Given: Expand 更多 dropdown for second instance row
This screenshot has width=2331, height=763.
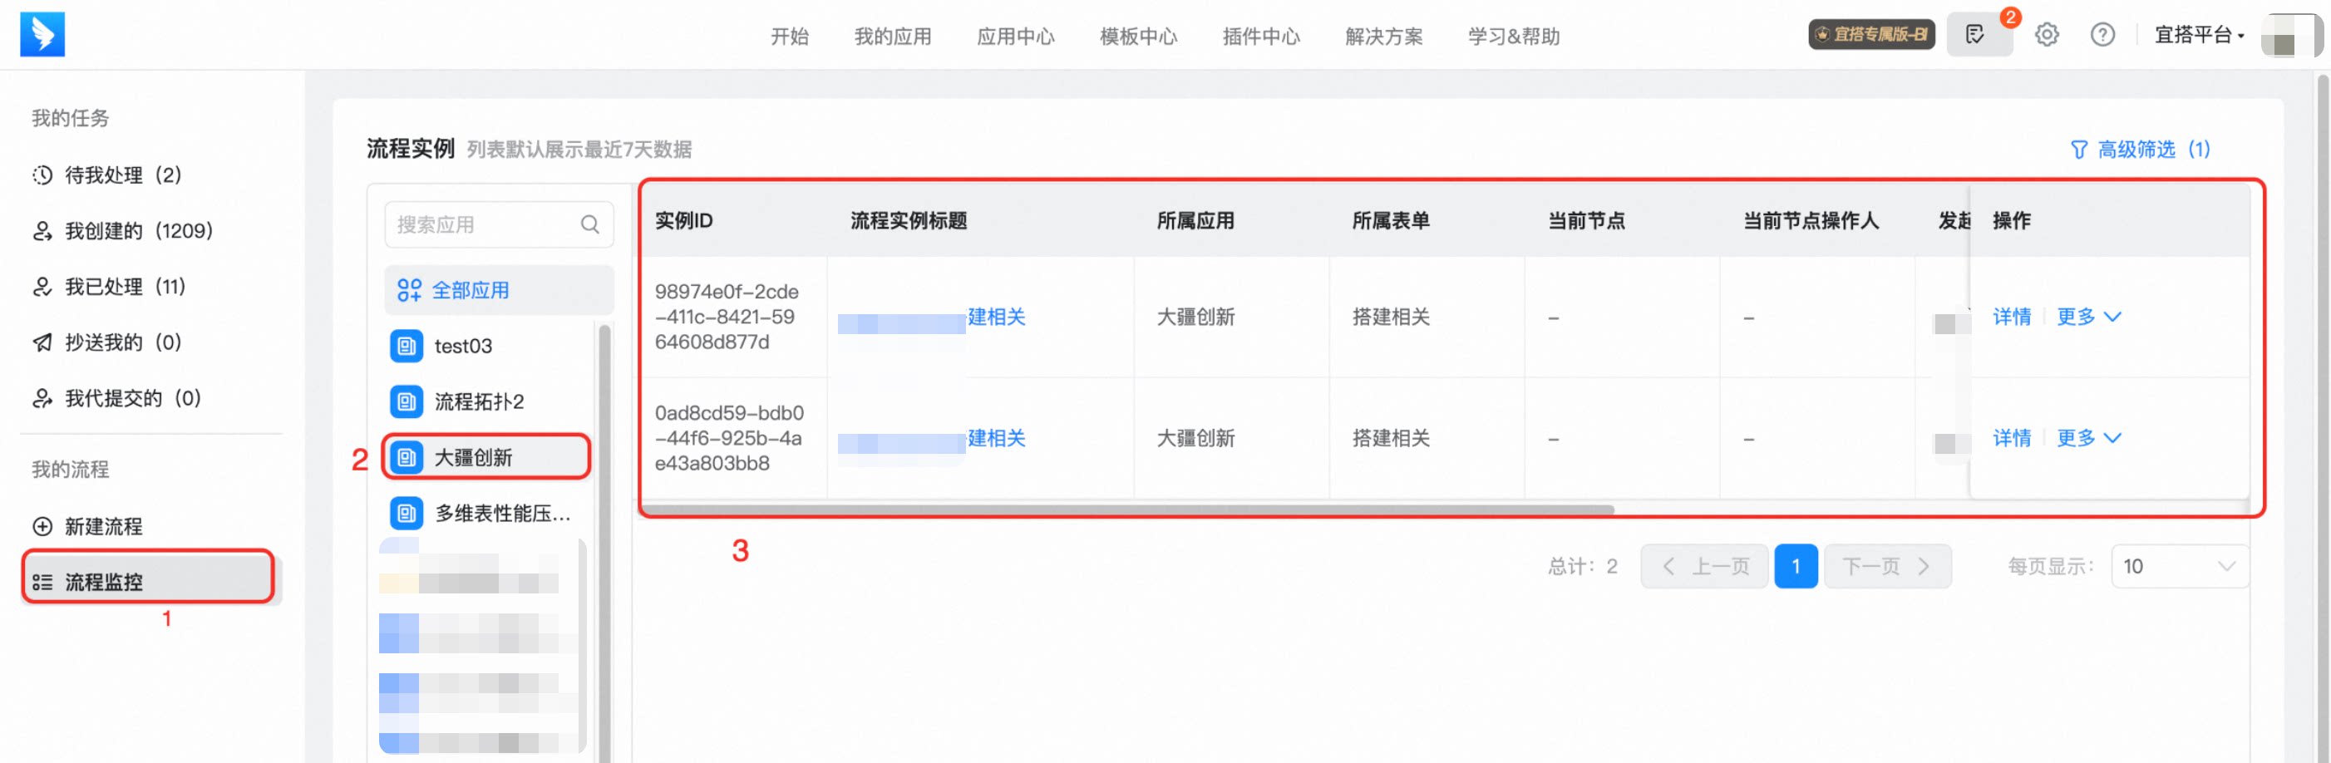Looking at the screenshot, I should click(x=2087, y=438).
